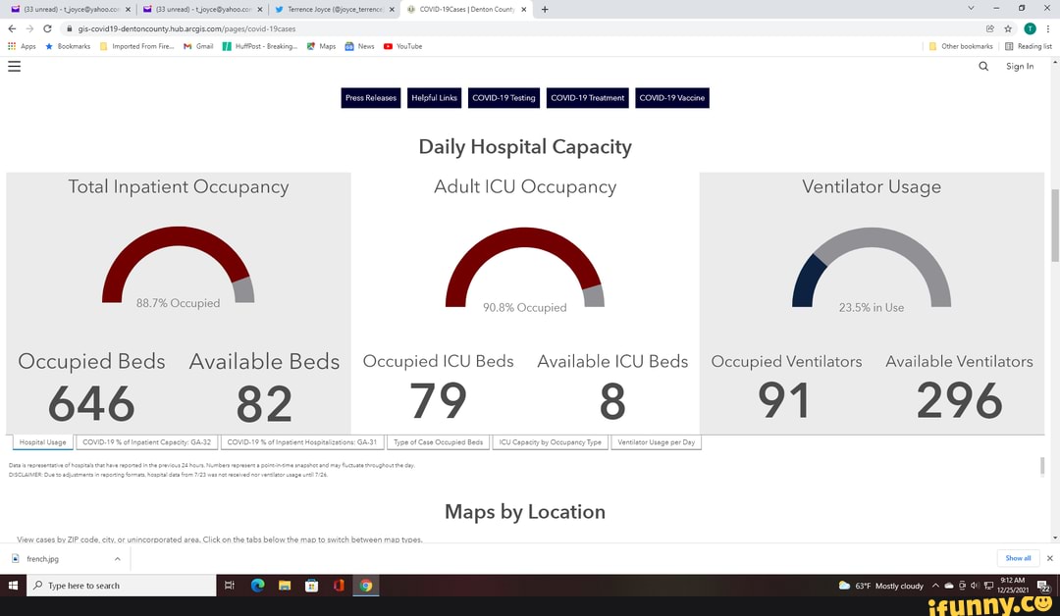1060x616 pixels.
Task: Open a new browser tab
Action: 546,10
